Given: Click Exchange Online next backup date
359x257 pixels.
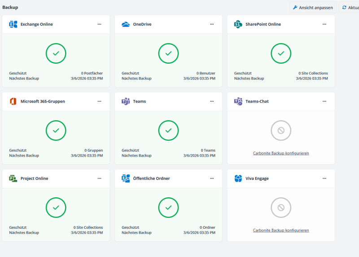Looking at the screenshot, I should pos(87,78).
